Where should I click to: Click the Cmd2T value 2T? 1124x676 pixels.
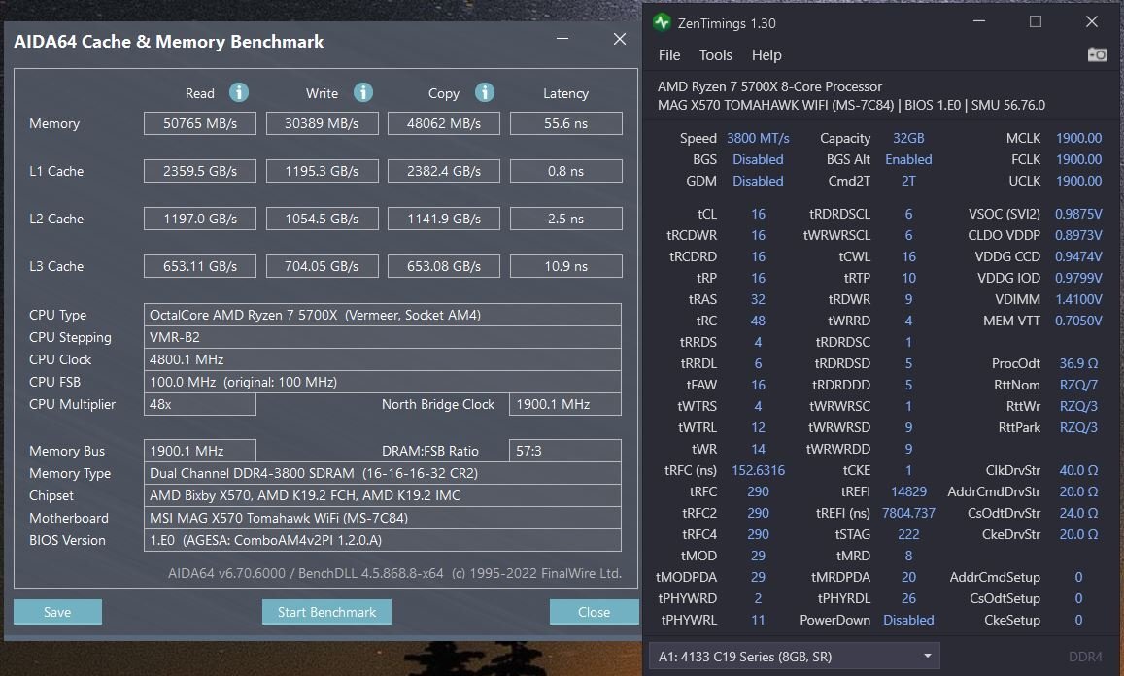pos(908,181)
